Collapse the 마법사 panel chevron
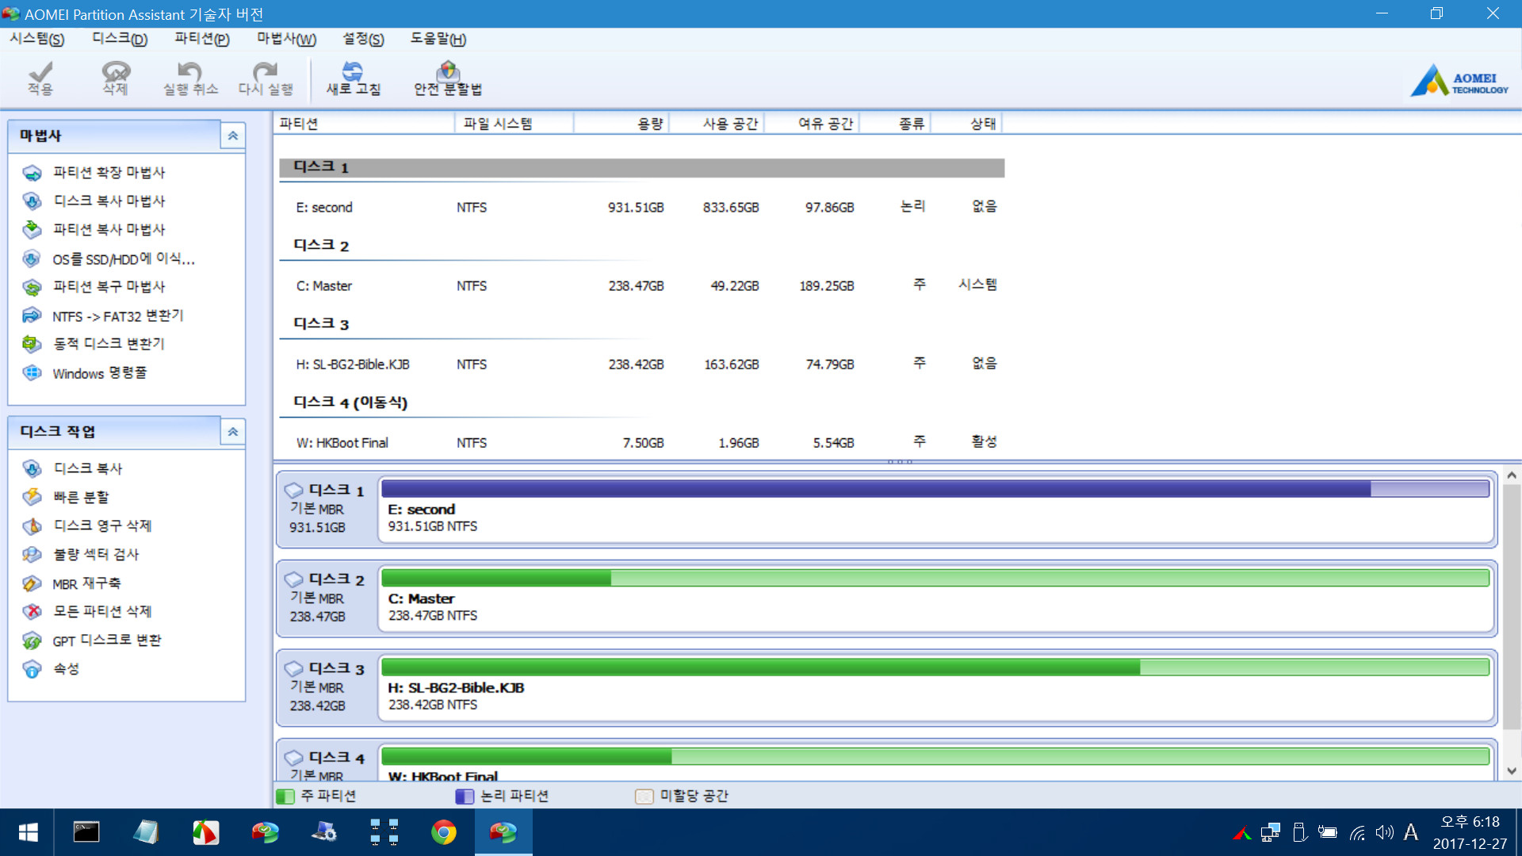1522x856 pixels. 233,136
